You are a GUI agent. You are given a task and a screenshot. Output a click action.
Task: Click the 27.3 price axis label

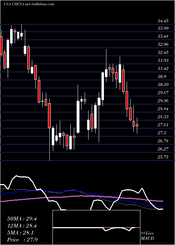(x=162, y=133)
